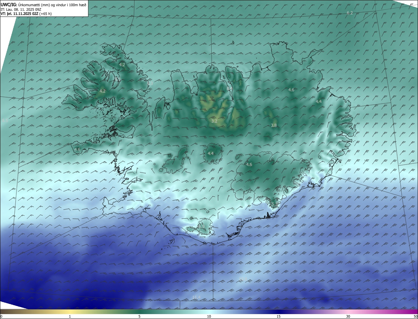Click the 11.4 value near the bottom of the map
Viewport: 418px width, 319px height.
pos(196,297)
